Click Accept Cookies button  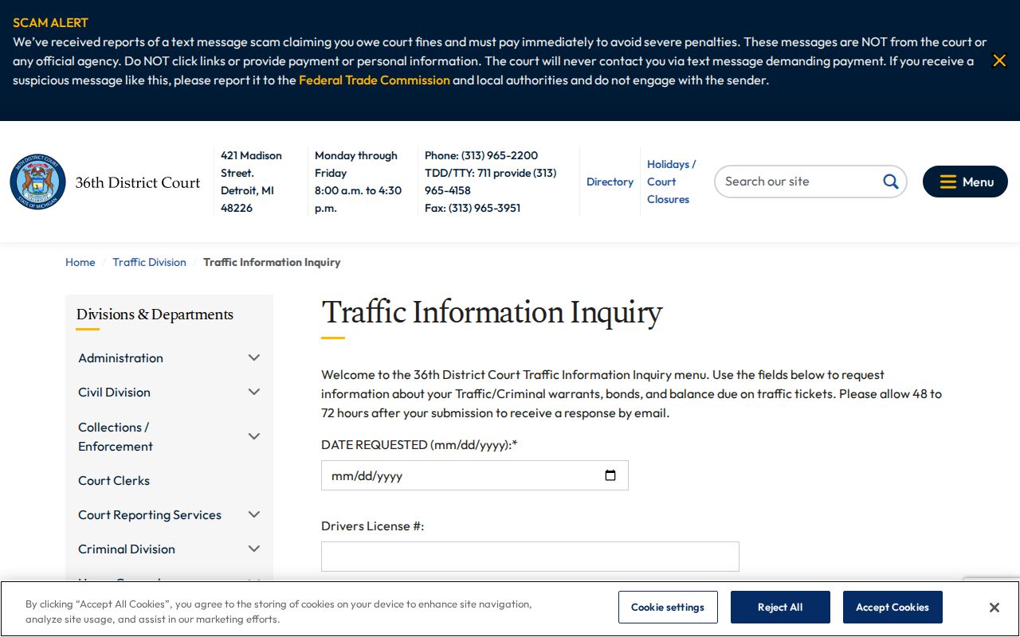[x=892, y=607]
